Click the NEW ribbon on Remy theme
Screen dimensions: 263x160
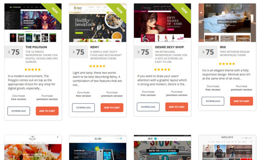tap(119, 11)
